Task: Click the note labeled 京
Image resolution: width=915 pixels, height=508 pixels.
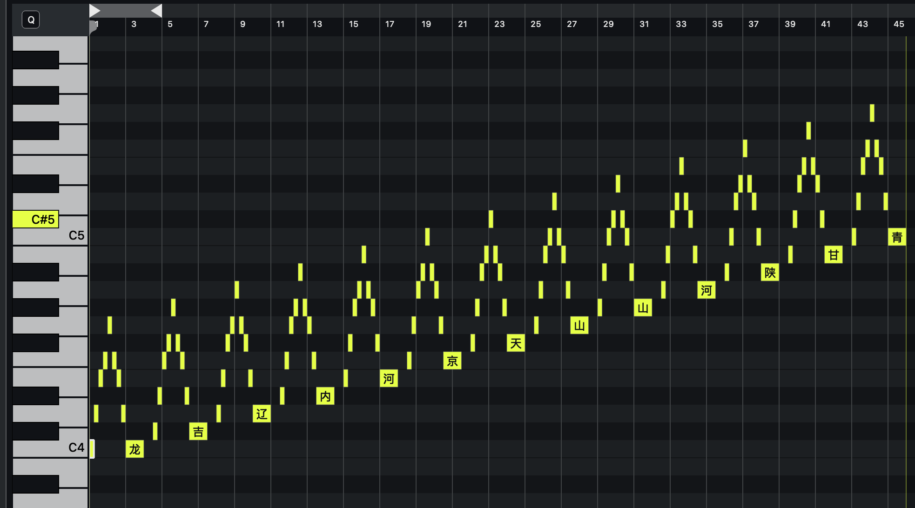Action: (452, 361)
